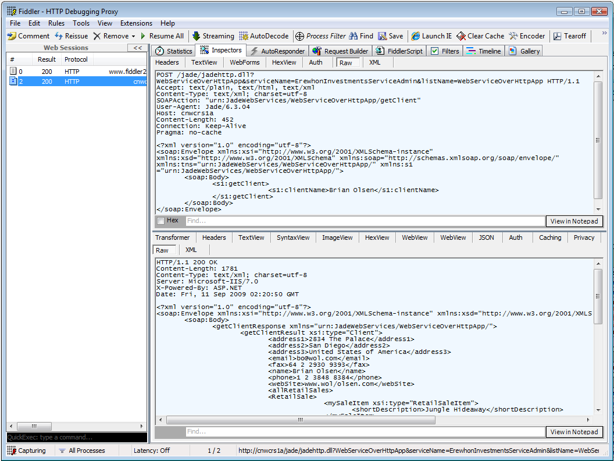Click the Process Filter crosshair icon
This screenshot has width=614, height=461.
coord(299,36)
